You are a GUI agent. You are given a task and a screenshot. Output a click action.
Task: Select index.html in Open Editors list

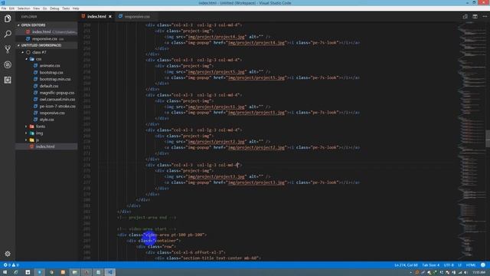[x=47, y=32]
